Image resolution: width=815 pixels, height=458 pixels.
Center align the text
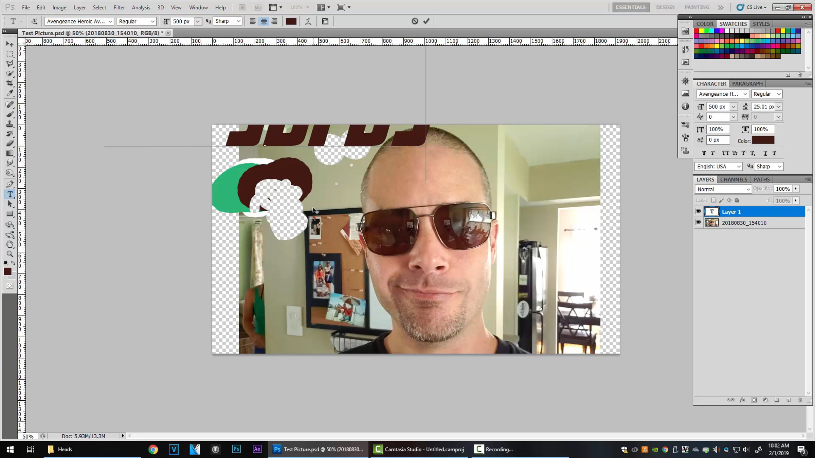click(264, 21)
